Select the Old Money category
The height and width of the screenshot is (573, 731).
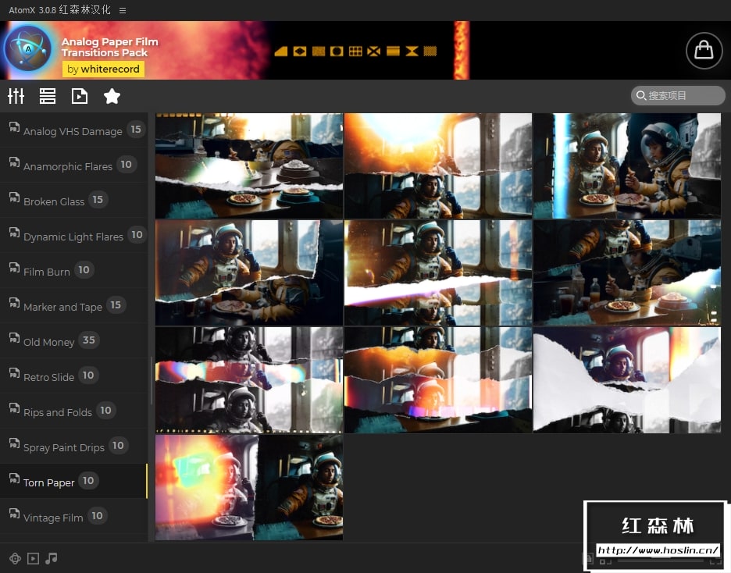73,341
